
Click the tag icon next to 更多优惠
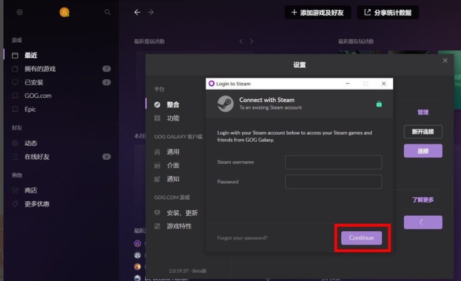[15, 204]
